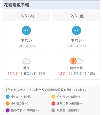Select the 2/6 (金) date header
Viewport: 103px width, 115px height.
(x=76, y=16)
